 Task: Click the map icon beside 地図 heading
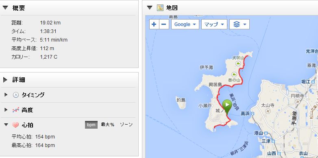(160, 8)
